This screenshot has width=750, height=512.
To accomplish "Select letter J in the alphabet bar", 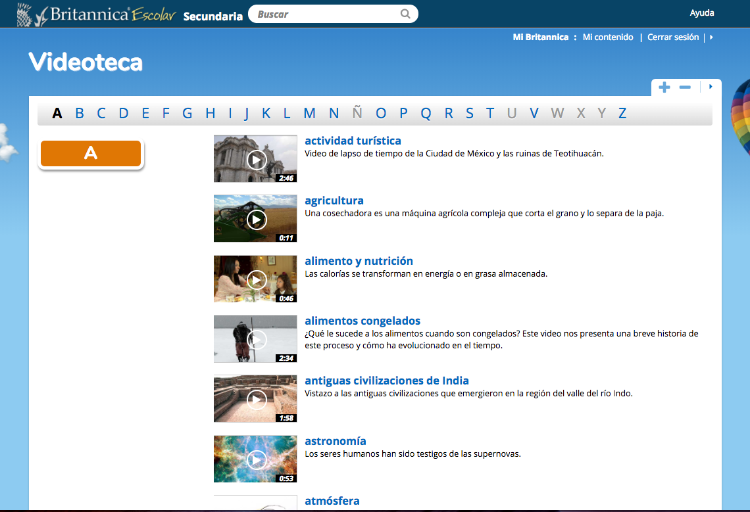I will pyautogui.click(x=247, y=114).
